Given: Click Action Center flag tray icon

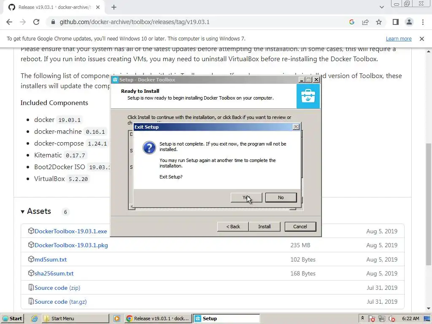Looking at the screenshot, I should pyautogui.click(x=371, y=319).
